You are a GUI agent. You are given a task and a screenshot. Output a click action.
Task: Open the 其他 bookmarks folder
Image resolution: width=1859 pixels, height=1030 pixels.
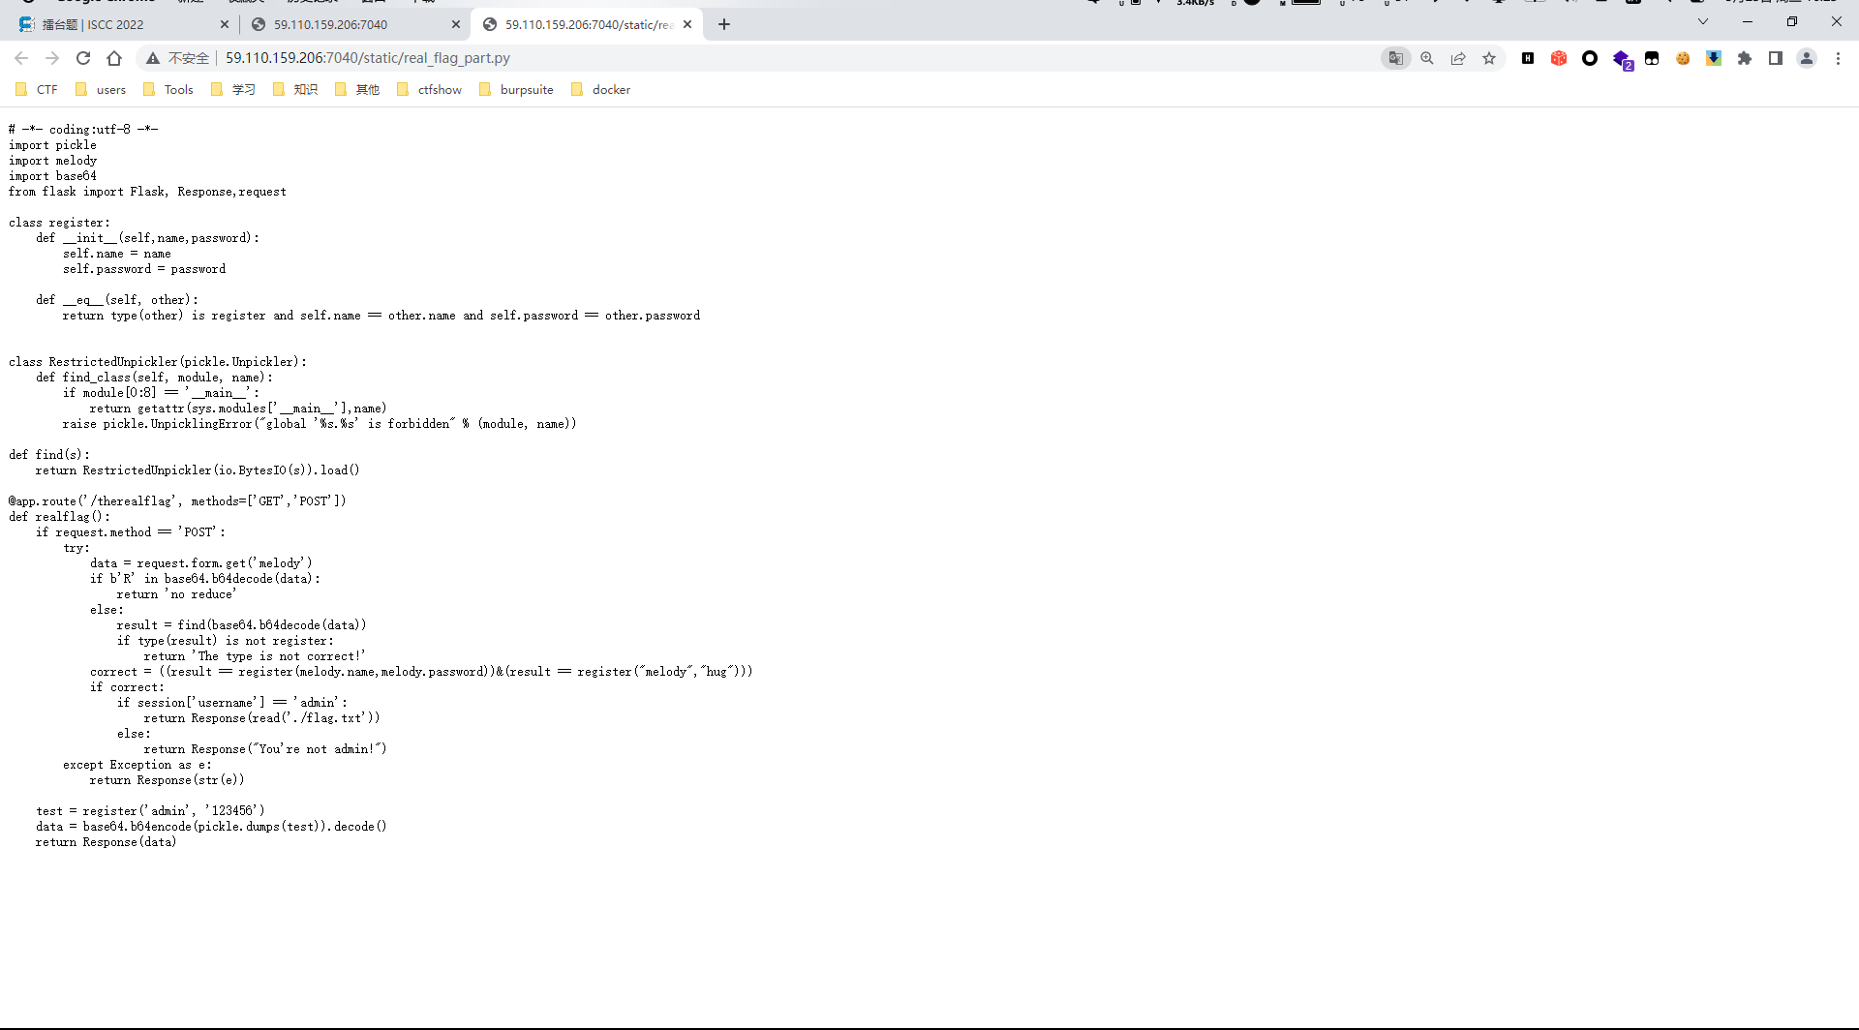tap(357, 89)
